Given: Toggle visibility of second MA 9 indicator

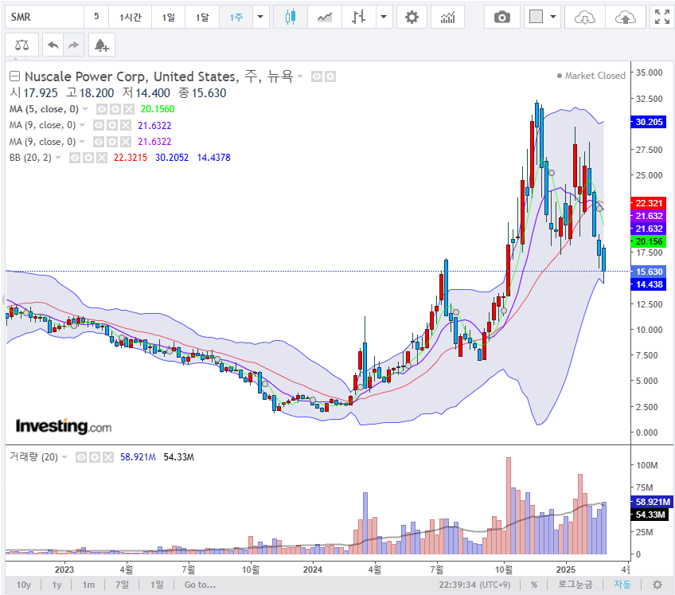Looking at the screenshot, I should (98, 142).
